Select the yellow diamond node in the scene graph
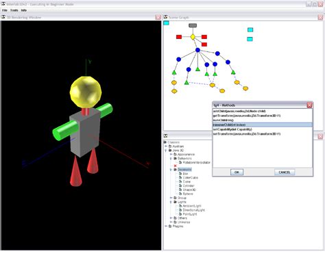 click(x=193, y=37)
